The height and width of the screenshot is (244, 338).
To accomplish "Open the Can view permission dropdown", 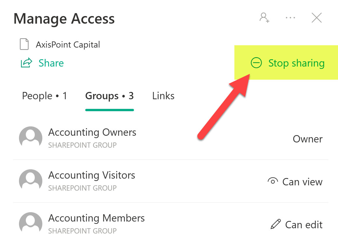I will [295, 182].
